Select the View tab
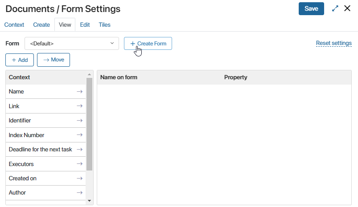The width and height of the screenshot is (358, 207). [x=65, y=24]
